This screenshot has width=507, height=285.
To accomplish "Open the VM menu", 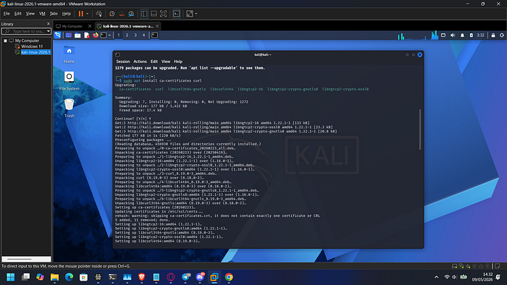I will pos(42,14).
